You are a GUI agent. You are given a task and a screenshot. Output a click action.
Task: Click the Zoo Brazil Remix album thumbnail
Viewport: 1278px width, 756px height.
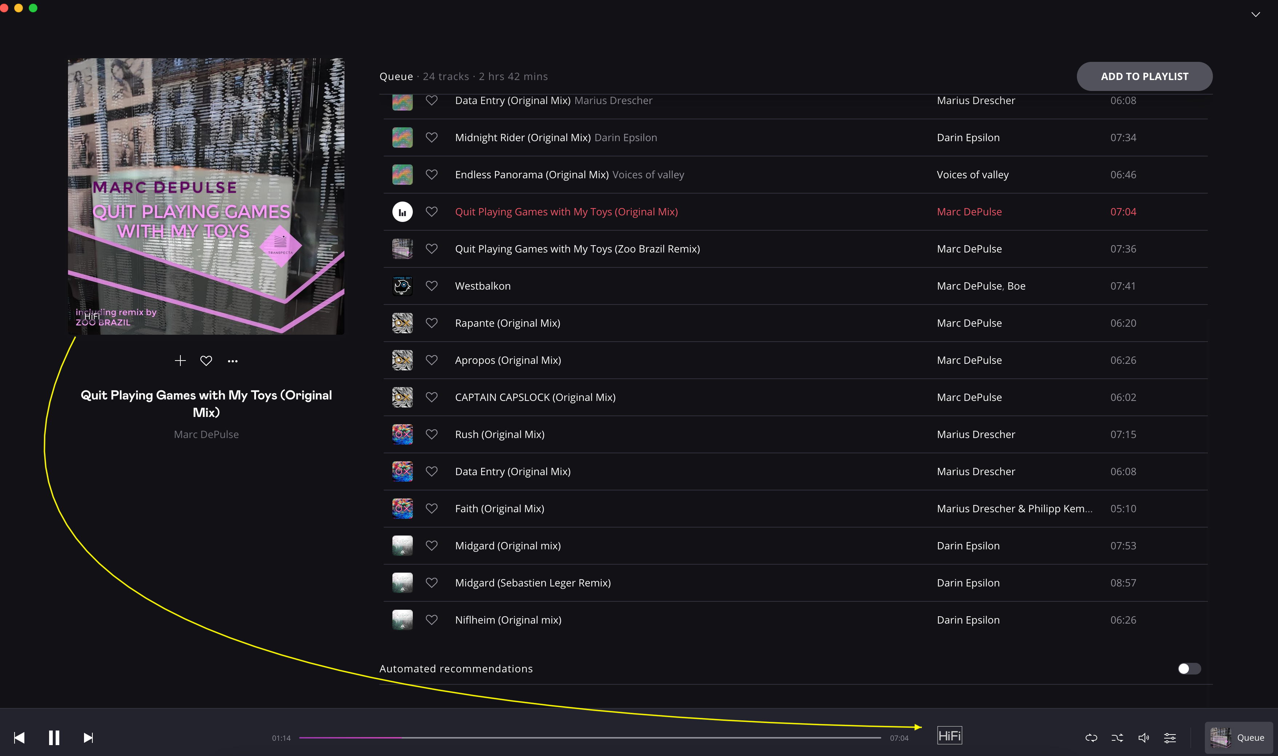(x=402, y=248)
